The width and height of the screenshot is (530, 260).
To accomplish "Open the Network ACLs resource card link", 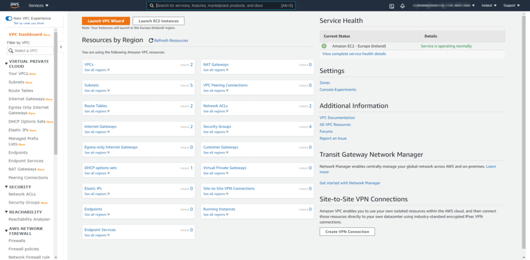I will (215, 105).
